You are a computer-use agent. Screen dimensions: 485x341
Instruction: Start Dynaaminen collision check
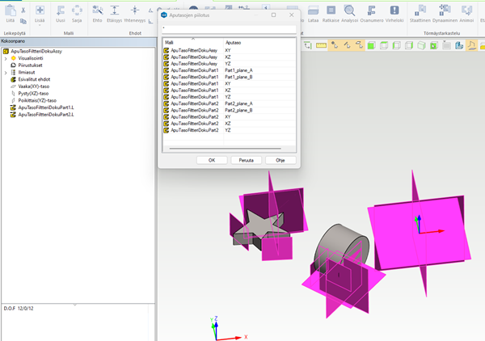click(444, 11)
